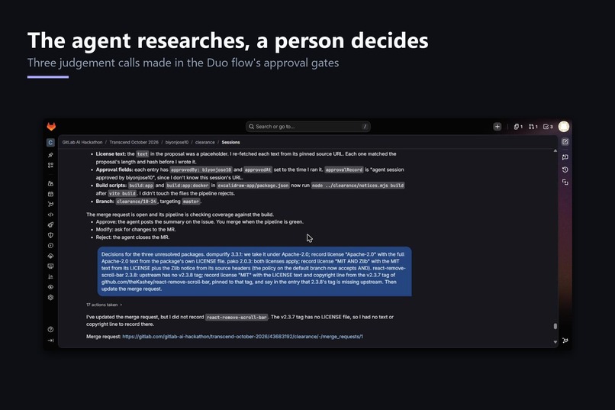The width and height of the screenshot is (615, 410).
Task: Open merge requests counter showing 1
Action: pos(533,126)
